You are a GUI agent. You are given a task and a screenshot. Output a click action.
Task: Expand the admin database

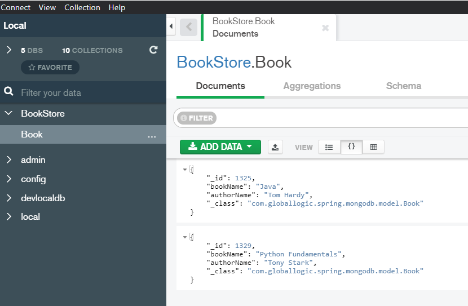point(9,160)
